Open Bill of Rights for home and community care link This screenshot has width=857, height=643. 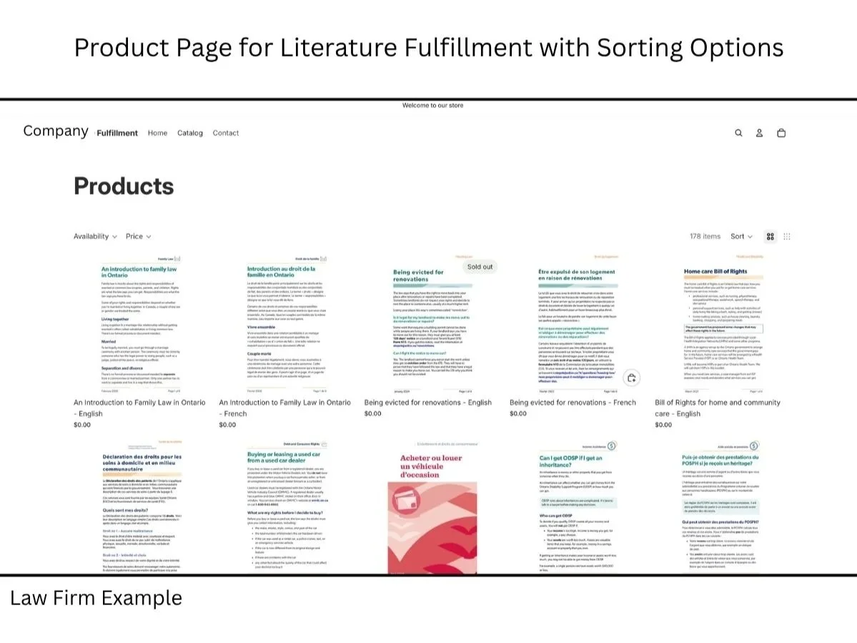718,408
